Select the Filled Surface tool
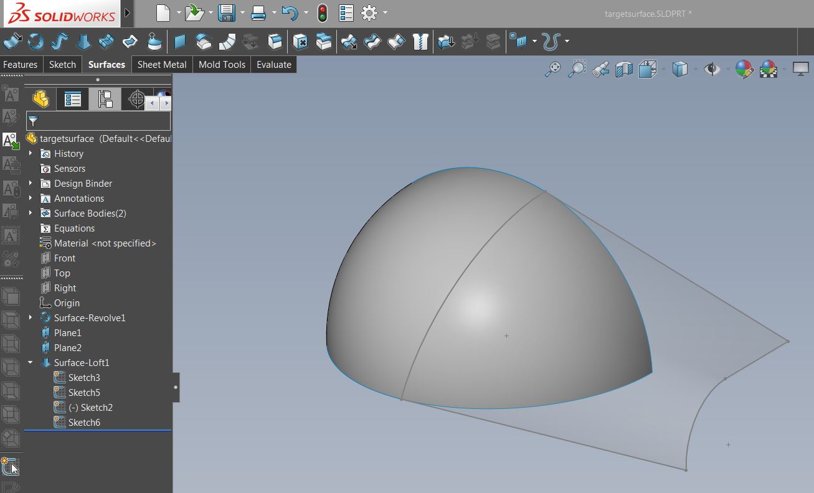 pos(130,42)
